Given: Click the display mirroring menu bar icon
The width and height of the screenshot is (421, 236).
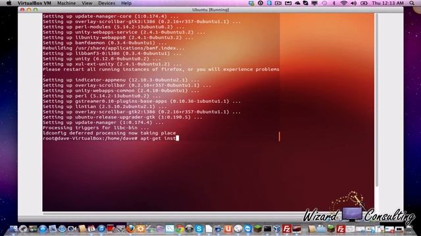Looking at the screenshot, I should [314, 3].
